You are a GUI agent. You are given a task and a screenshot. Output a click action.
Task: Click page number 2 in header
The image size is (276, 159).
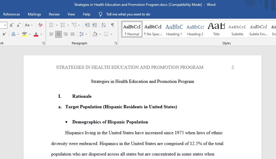232,67
